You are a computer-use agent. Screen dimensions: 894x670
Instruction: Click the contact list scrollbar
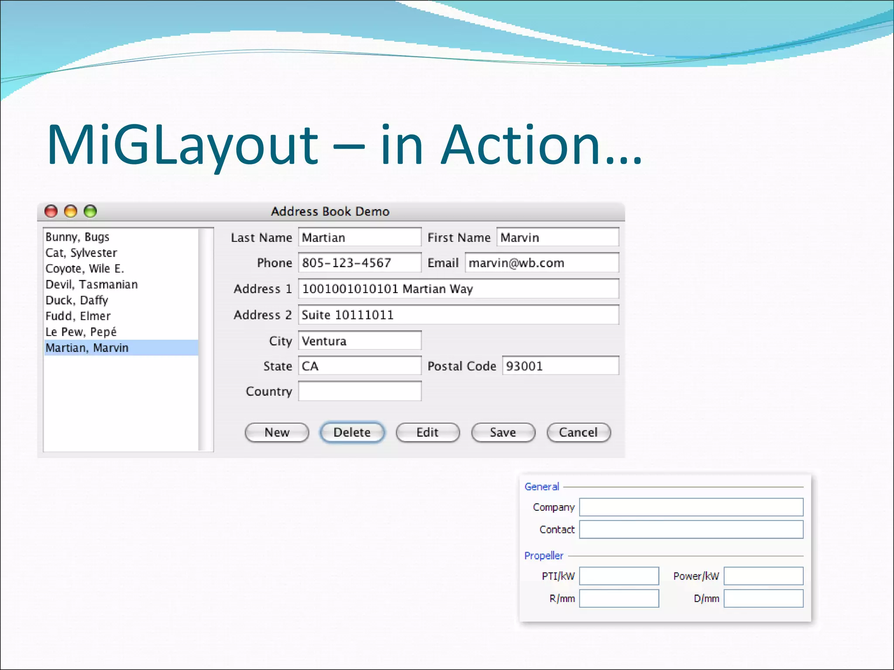(x=205, y=339)
